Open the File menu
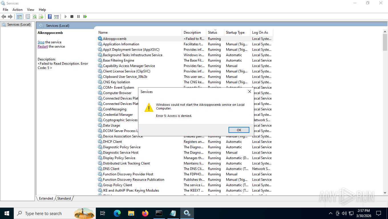The height and width of the screenshot is (219, 388). pyautogui.click(x=5, y=10)
